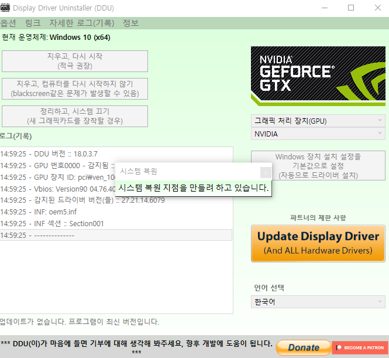
Task: Click the 지우고, 다시 시작 button
Action: 75,61
